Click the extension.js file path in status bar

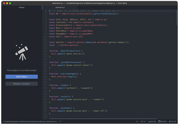29,121
